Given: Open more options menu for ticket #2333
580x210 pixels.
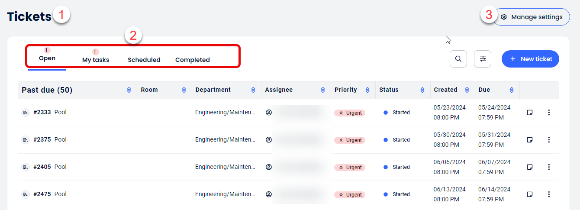Looking at the screenshot, I should point(549,113).
